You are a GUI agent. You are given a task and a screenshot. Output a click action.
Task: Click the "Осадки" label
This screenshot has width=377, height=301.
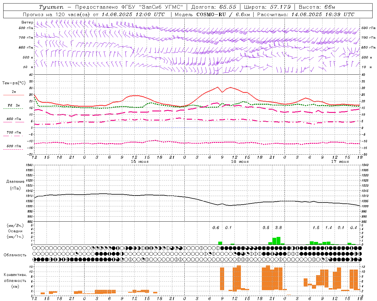[x=15, y=231]
